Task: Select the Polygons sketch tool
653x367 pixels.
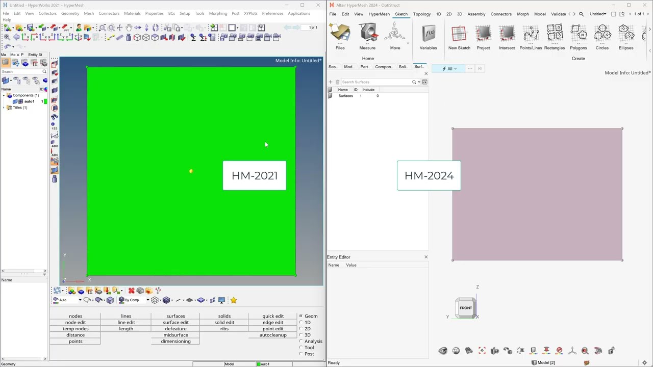Action: click(579, 37)
